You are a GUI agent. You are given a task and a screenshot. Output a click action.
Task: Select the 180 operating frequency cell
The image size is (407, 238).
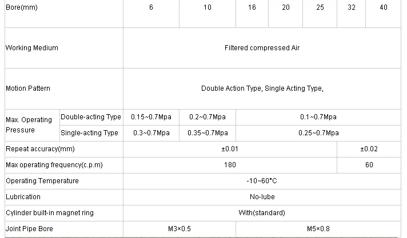[230, 165]
